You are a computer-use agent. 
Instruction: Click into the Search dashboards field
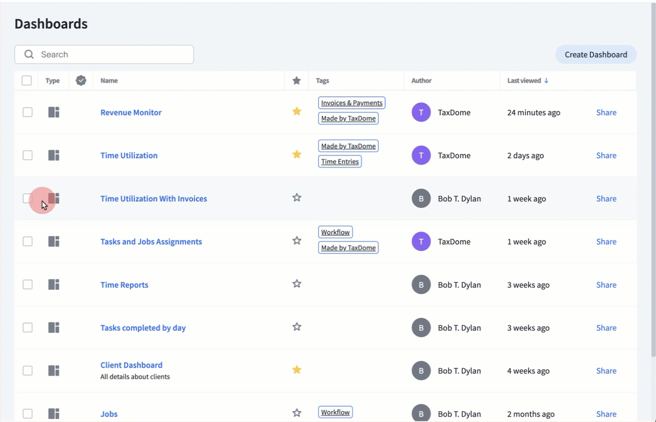pyautogui.click(x=109, y=54)
